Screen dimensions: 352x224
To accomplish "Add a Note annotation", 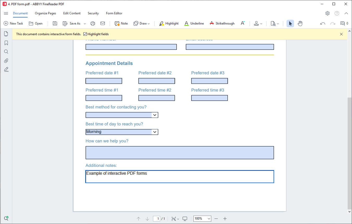I will click(121, 23).
